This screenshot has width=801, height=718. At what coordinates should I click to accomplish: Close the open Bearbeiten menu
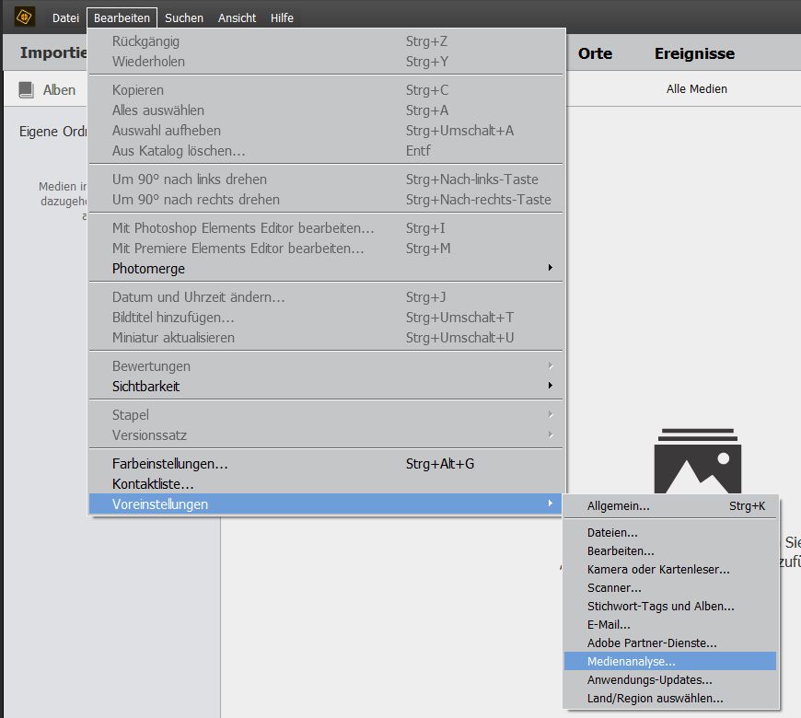[122, 17]
